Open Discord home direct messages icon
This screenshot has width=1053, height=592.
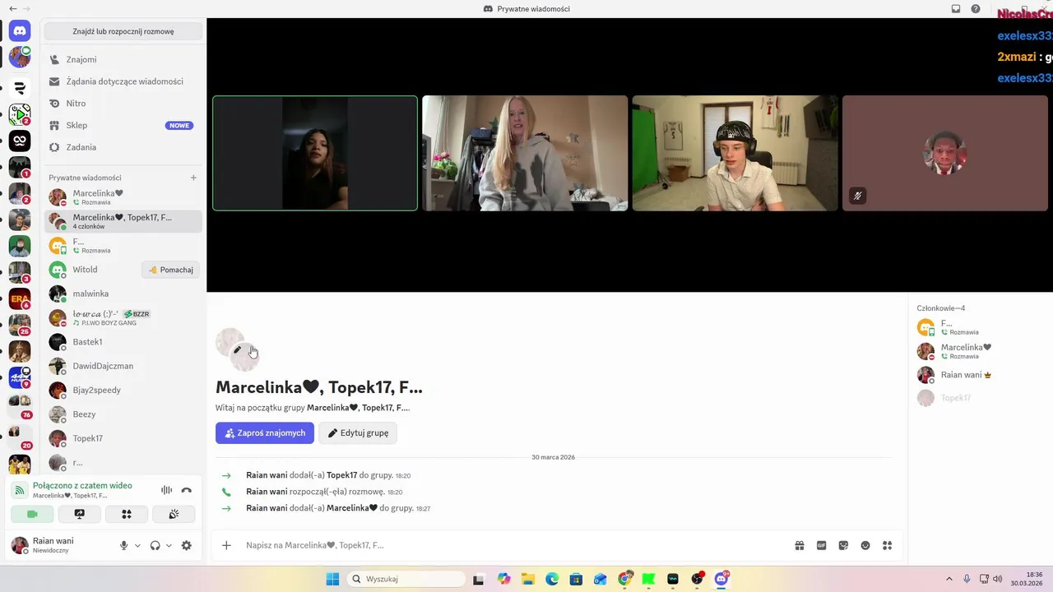20,31
